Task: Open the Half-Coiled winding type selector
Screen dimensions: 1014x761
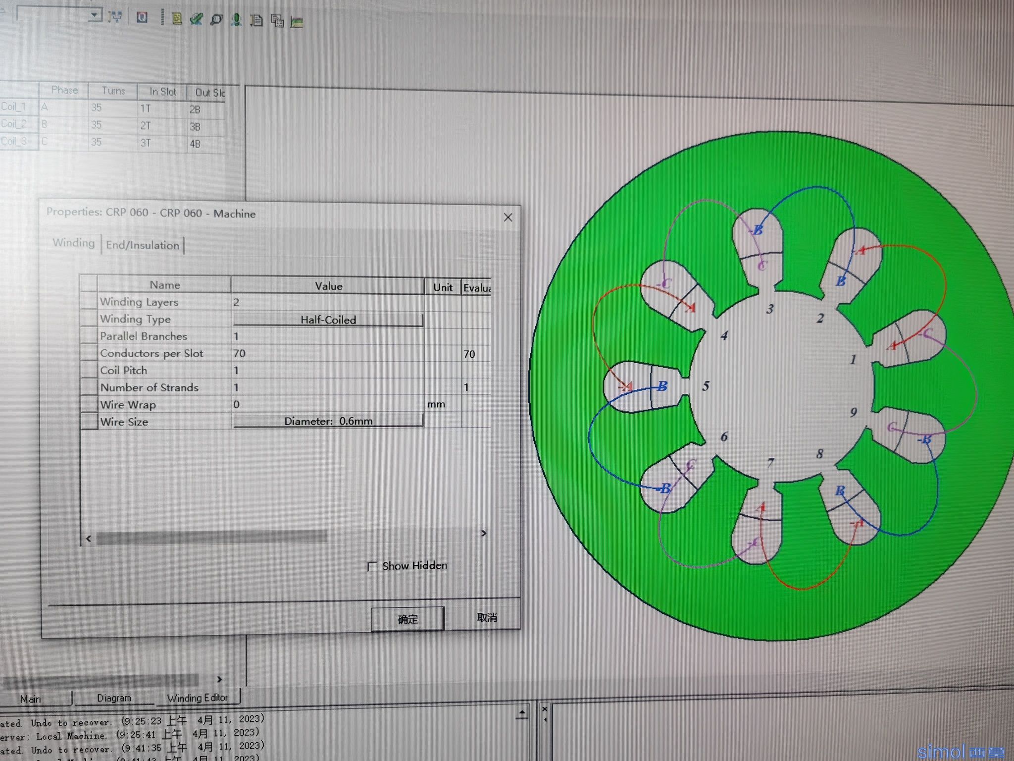Action: tap(328, 320)
